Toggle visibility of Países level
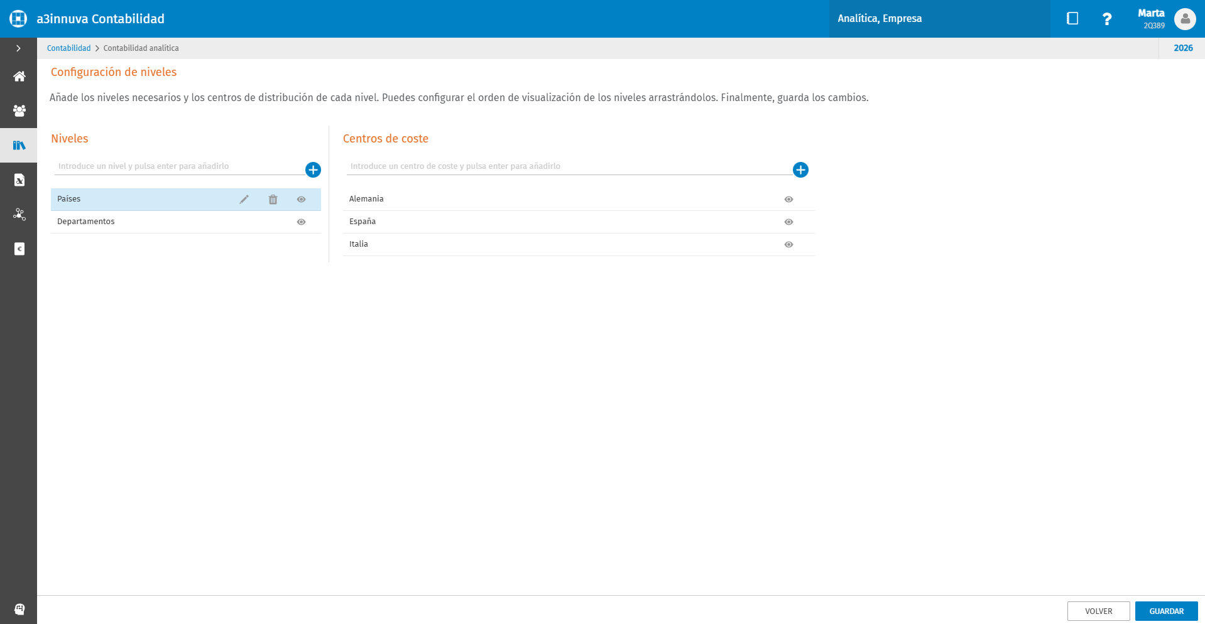 pos(302,200)
